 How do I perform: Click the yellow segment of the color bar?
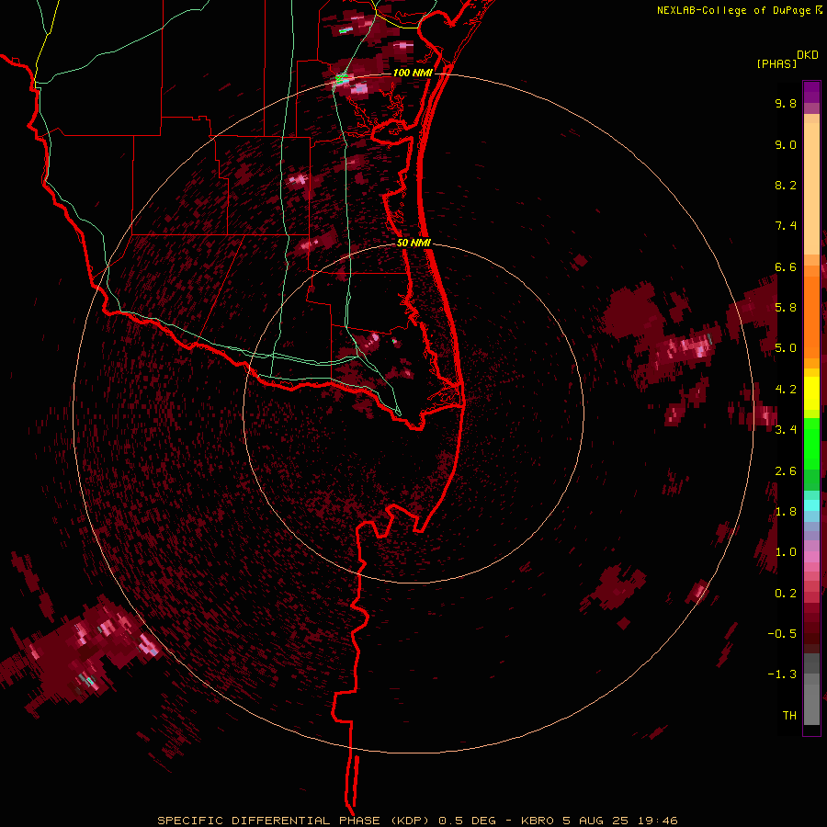pyautogui.click(x=811, y=393)
